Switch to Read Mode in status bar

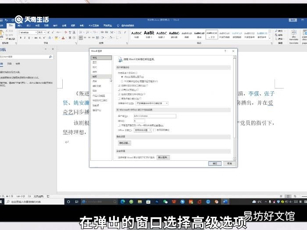[281, 196]
